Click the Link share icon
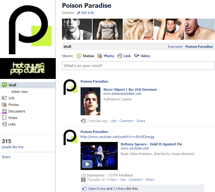This screenshot has height=192, width=215. pos(120,56)
